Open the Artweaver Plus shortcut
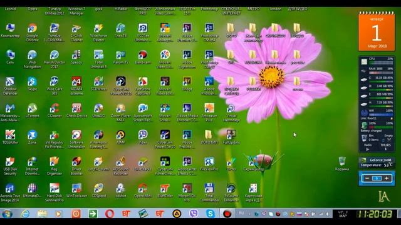This screenshot has height=225, width=401. 209,112
